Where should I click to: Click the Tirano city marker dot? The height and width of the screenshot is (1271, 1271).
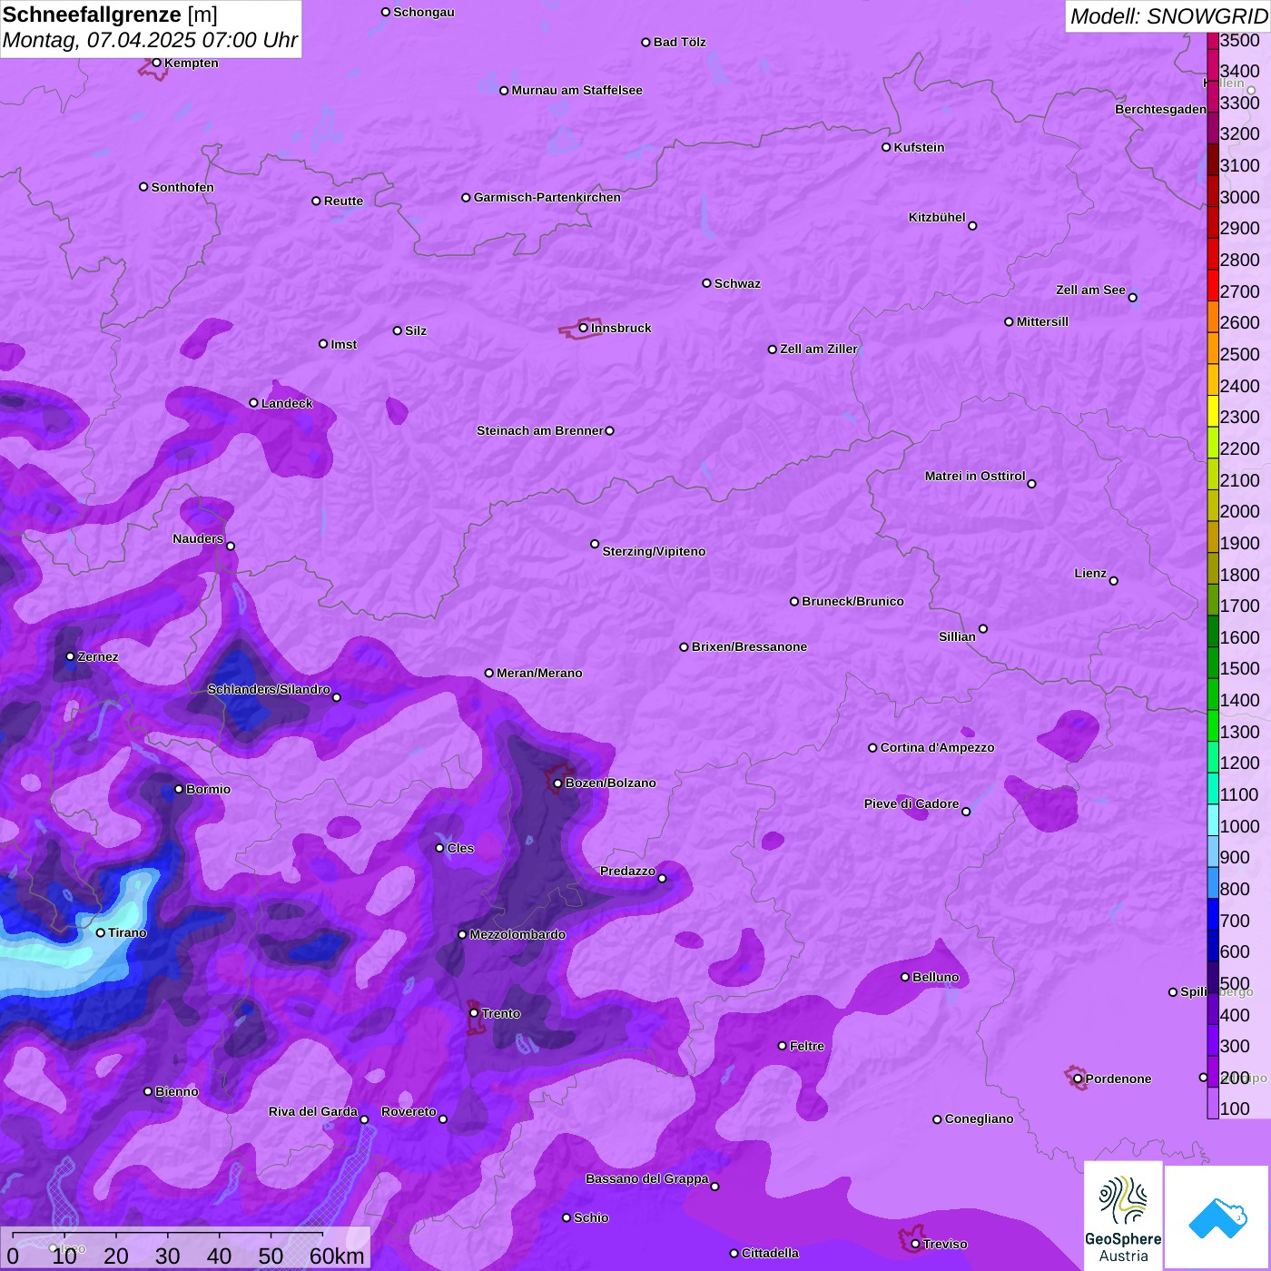coord(101,932)
